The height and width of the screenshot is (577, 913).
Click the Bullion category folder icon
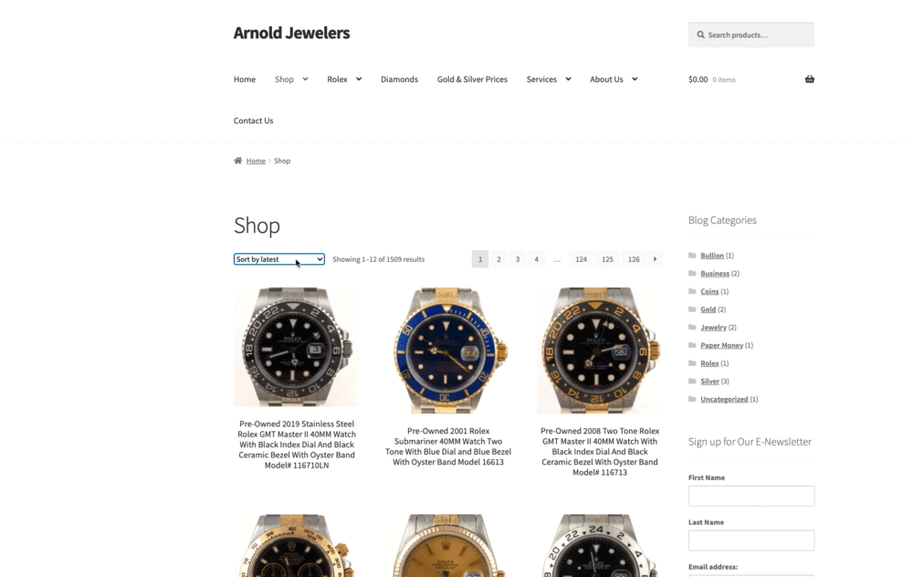tap(692, 255)
